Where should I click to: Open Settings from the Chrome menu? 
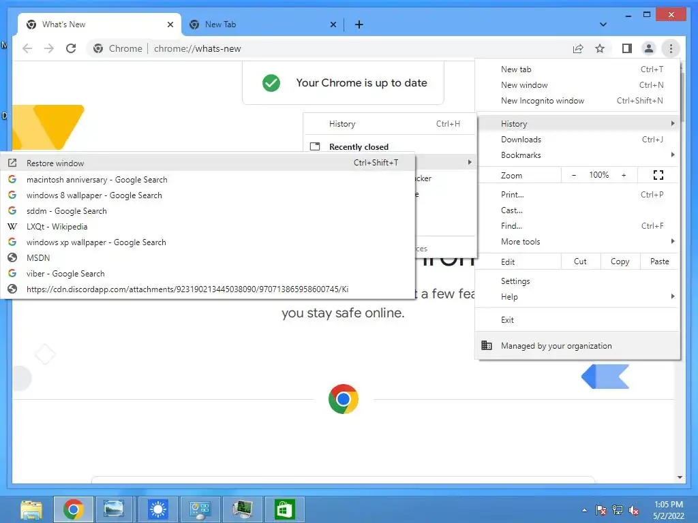(577, 281)
